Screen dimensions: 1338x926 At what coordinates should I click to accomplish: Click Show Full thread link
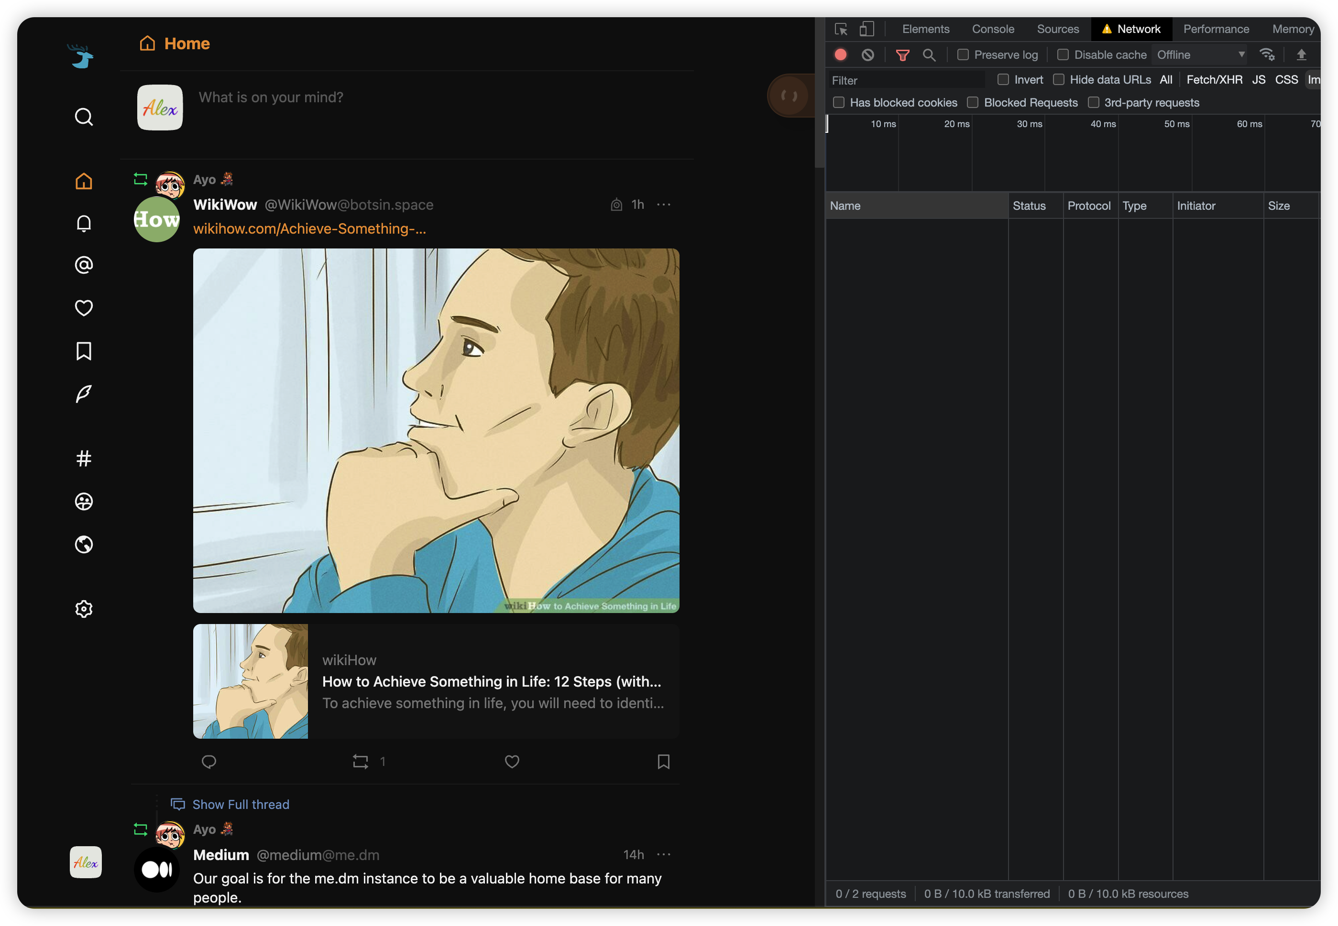point(241,804)
